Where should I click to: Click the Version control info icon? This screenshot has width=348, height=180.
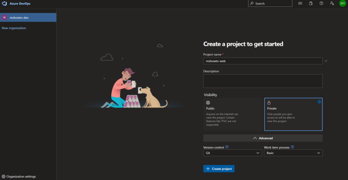point(227,147)
